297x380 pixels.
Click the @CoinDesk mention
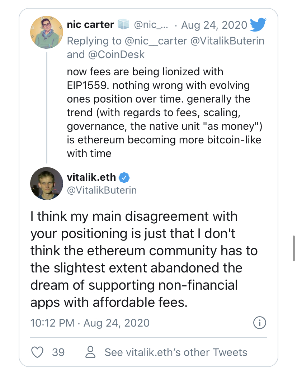[x=116, y=54]
